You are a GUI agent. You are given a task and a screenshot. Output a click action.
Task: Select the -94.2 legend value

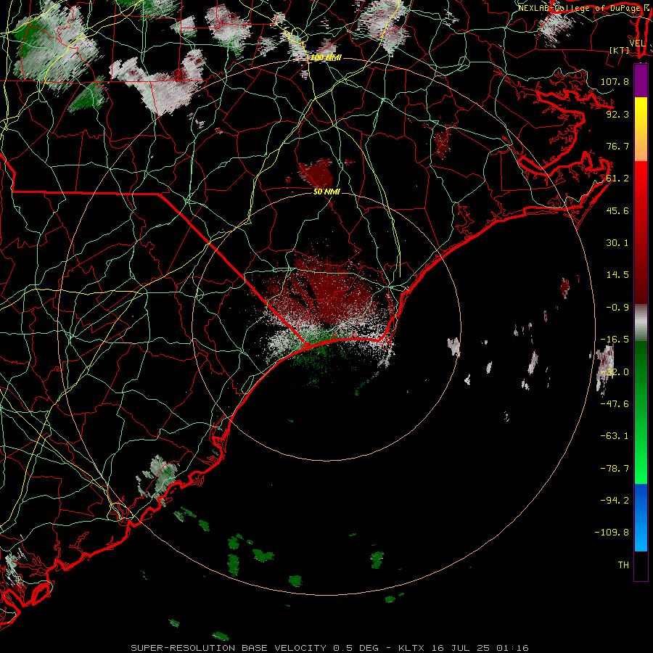[615, 500]
